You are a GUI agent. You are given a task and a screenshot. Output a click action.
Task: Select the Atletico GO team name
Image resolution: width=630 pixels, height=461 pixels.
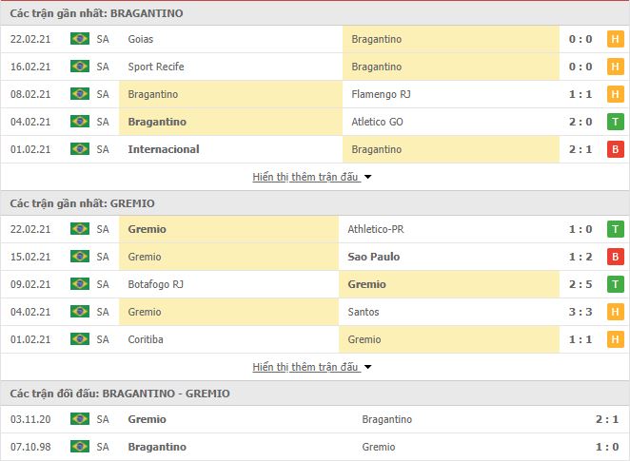pyautogui.click(x=377, y=122)
